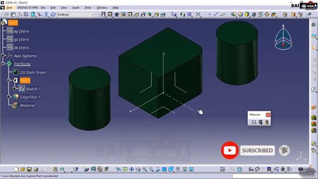318x179 pixels.
Task: Select the Edge Fillet tool icon
Action: [x=234, y=14]
